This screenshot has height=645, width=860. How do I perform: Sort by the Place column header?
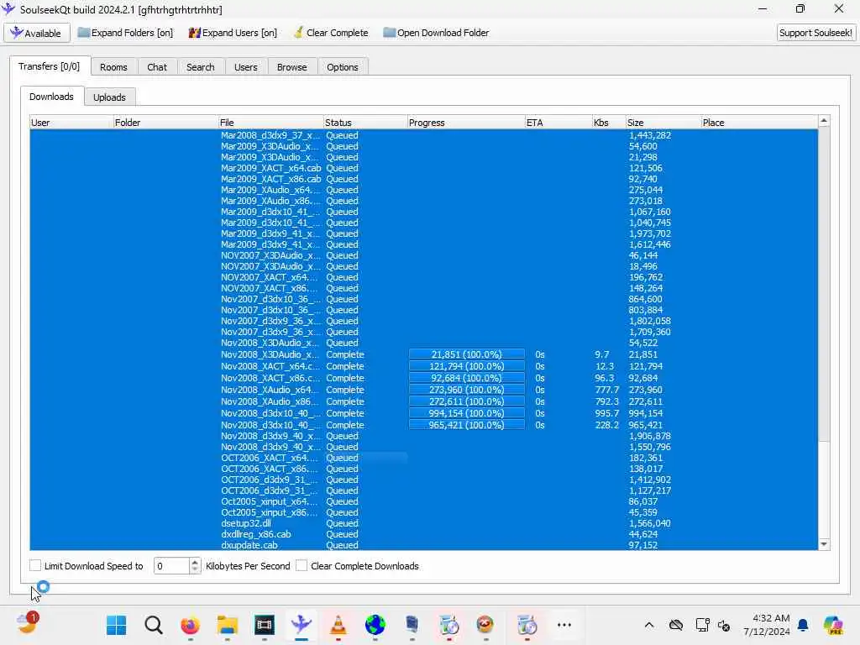click(x=759, y=123)
